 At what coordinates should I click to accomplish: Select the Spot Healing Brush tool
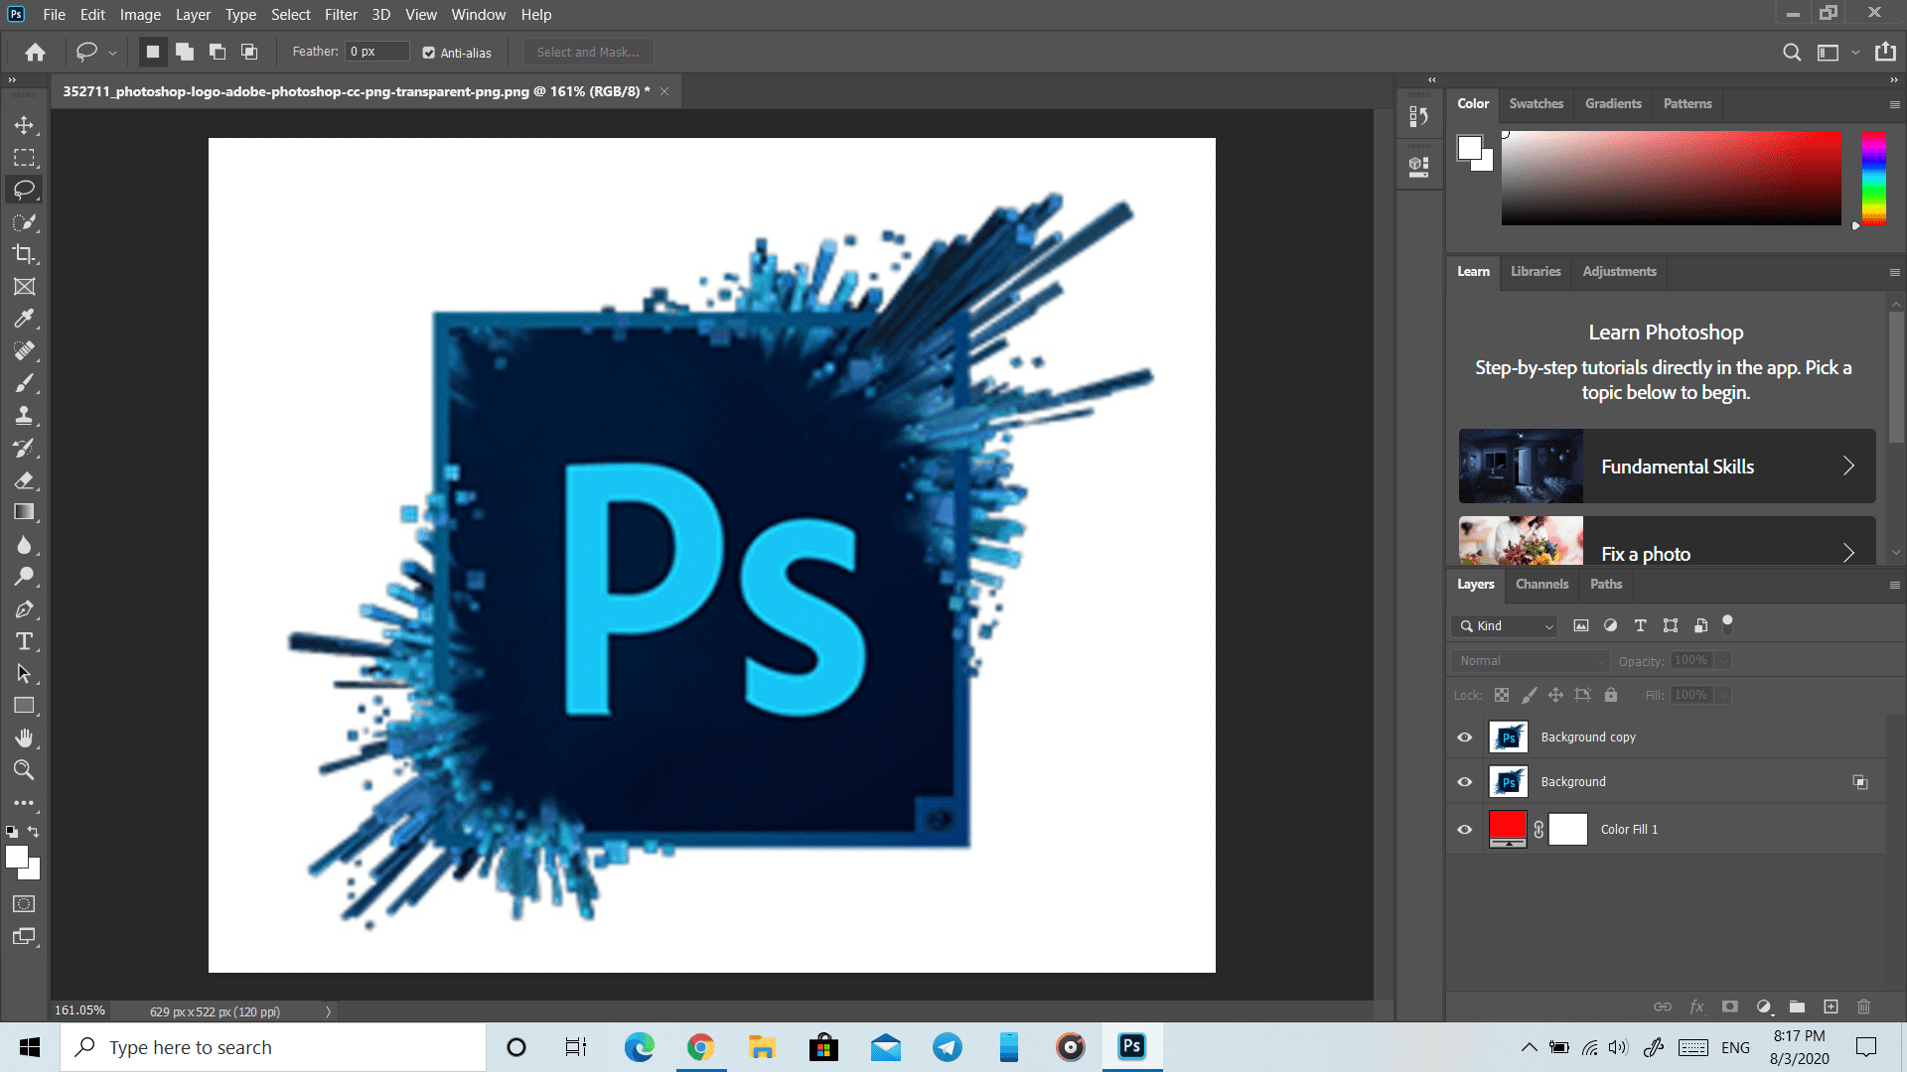[24, 351]
